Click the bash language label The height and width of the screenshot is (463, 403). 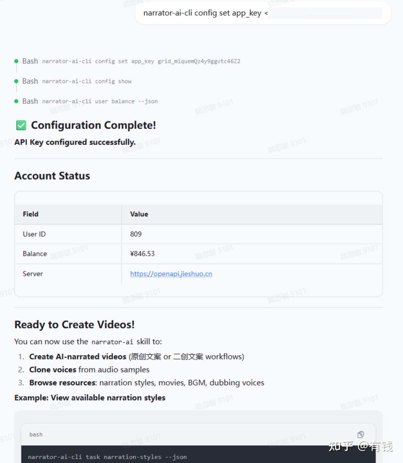tap(36, 434)
